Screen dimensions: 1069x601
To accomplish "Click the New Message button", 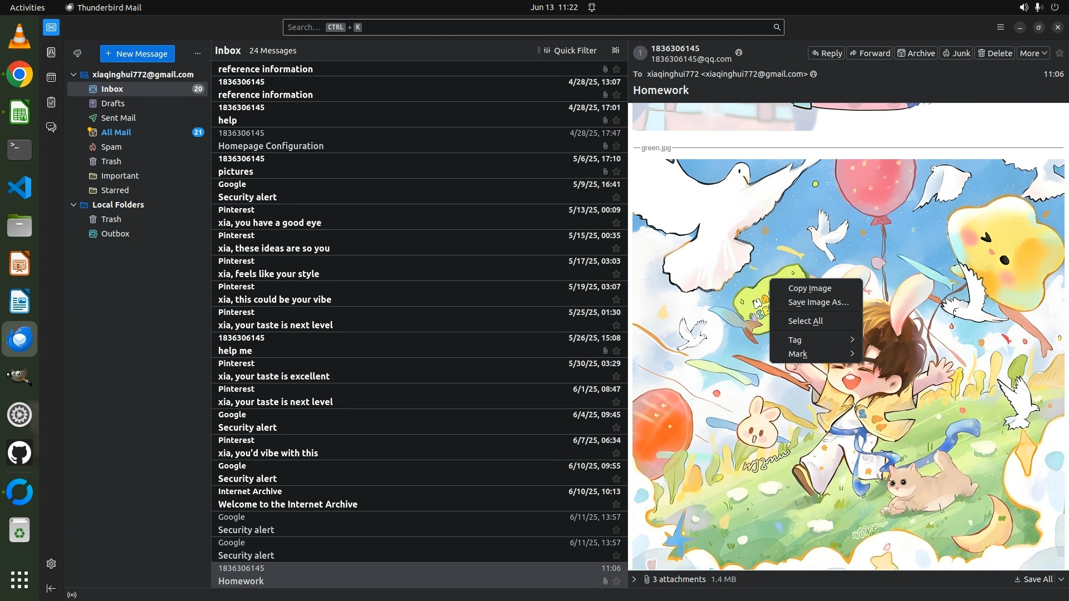I will (x=137, y=53).
